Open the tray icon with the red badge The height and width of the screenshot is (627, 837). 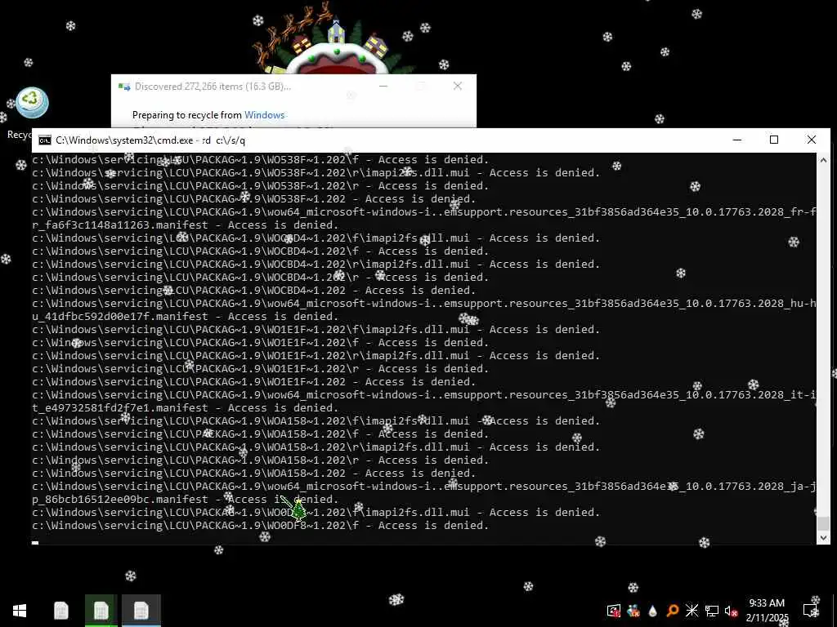point(614,611)
